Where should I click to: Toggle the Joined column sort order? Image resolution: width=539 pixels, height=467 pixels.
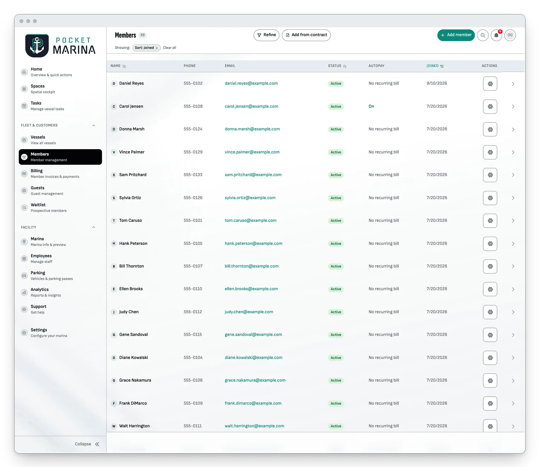442,66
